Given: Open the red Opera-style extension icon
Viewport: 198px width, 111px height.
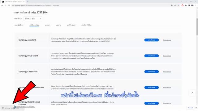Looking at the screenshot, I should (x=183, y=6).
